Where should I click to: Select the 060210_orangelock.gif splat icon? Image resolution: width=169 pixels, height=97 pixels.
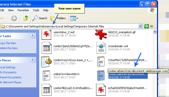[101, 35]
